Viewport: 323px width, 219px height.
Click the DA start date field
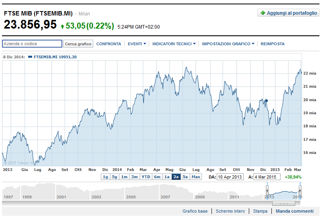[x=230, y=177]
